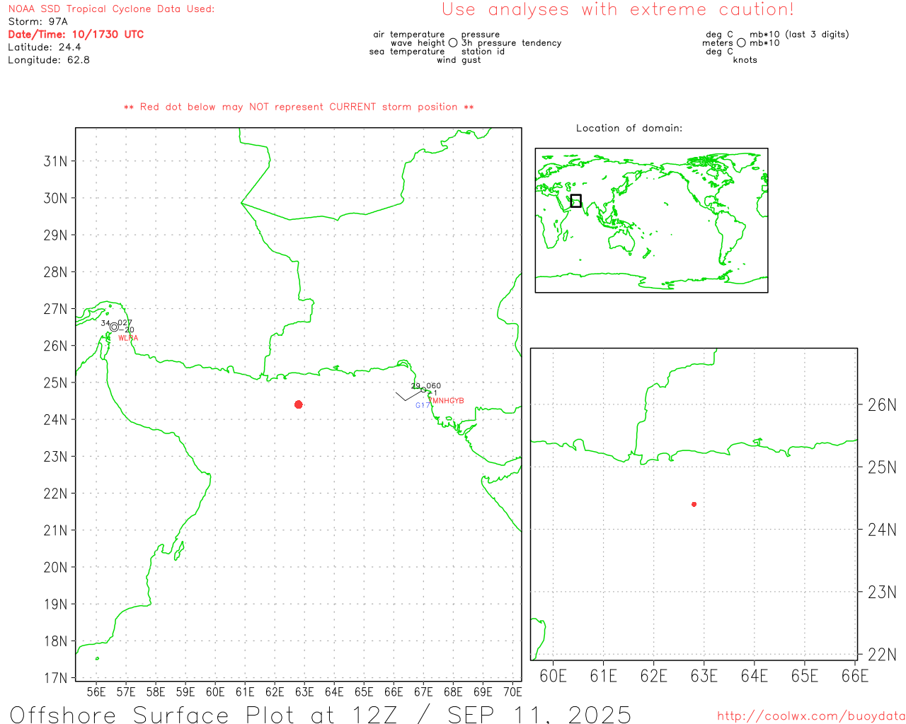Click the '22N' label on the inset map
This screenshot has height=724, width=906.
click(x=882, y=655)
